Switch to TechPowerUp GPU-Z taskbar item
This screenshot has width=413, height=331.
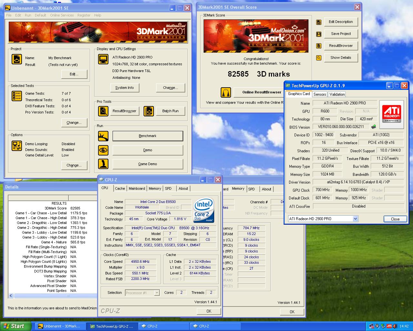[112, 326]
